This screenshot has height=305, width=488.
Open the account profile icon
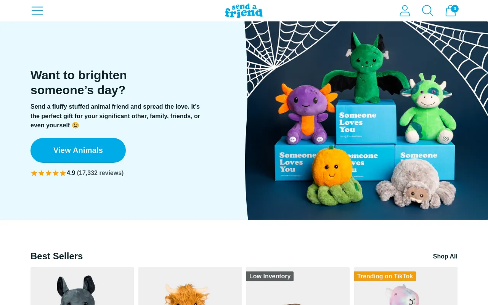pyautogui.click(x=405, y=11)
